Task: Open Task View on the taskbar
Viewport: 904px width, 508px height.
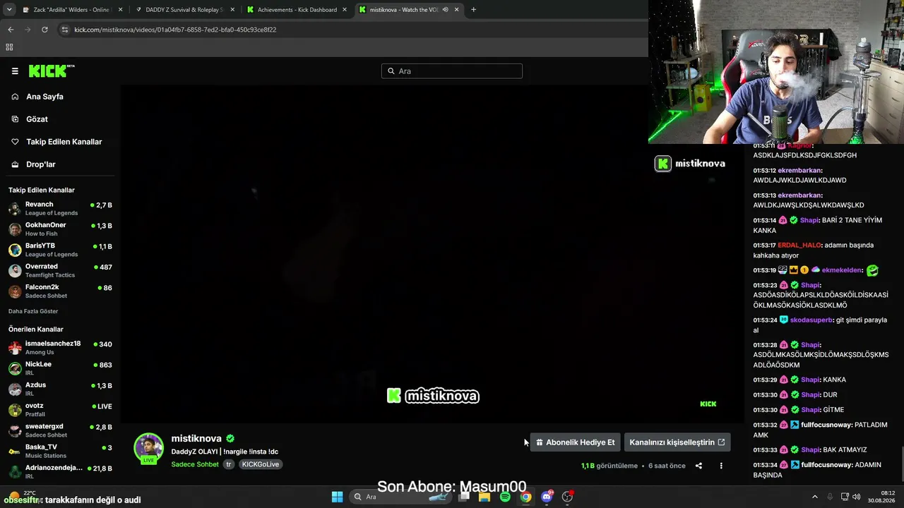Action: point(464,497)
